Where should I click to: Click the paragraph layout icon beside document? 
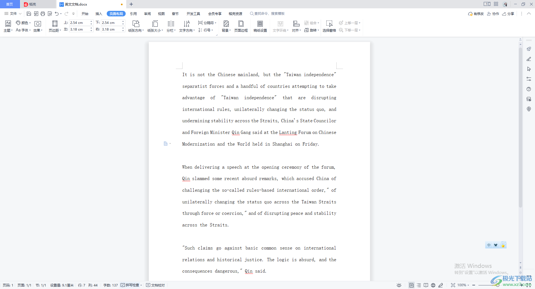coord(166,144)
